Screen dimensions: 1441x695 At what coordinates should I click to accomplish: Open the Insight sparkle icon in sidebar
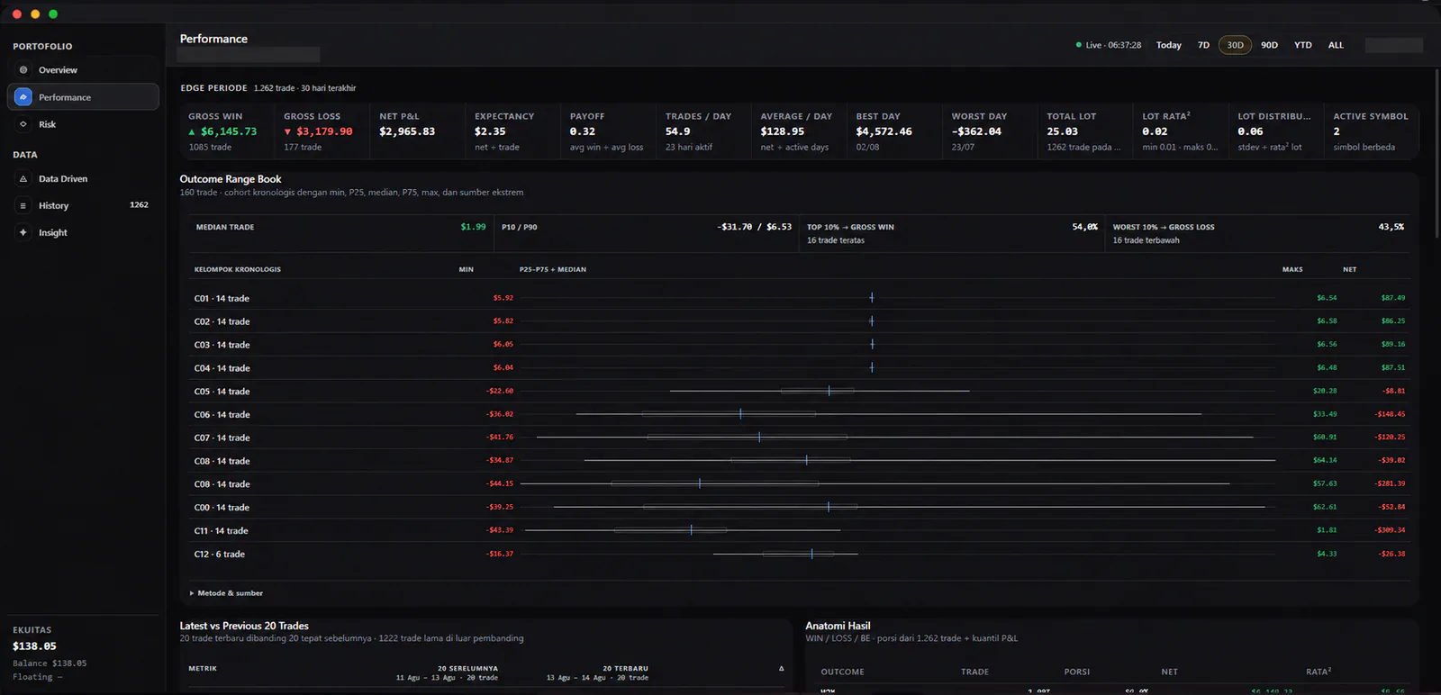pyautogui.click(x=23, y=232)
